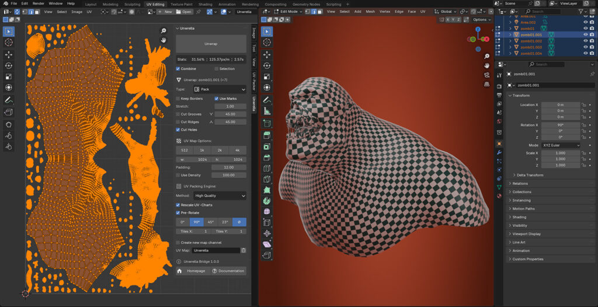Uncheck the Pre-Rotate checkbox
The width and height of the screenshot is (598, 307).
(178, 213)
